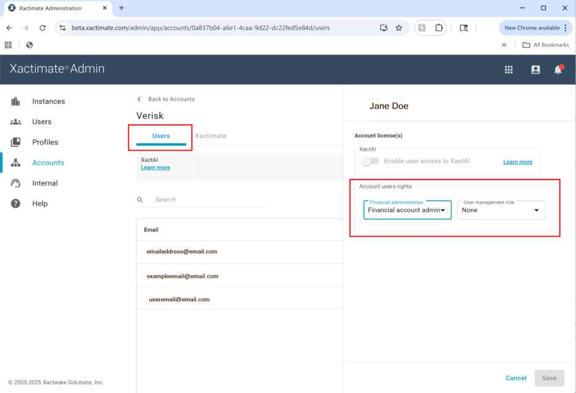576x393 pixels.
Task: Open notifications bell icon
Action: (x=558, y=69)
